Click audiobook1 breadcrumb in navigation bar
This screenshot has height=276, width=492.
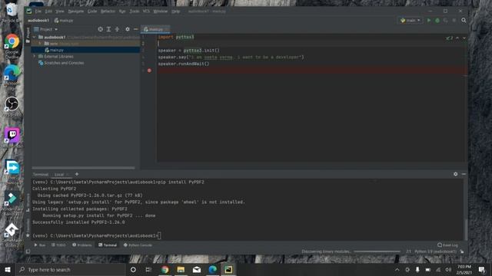click(x=38, y=21)
